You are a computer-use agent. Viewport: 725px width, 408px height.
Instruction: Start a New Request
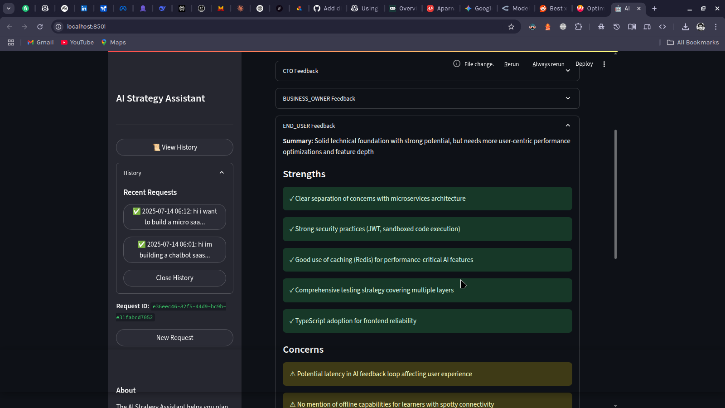click(174, 338)
